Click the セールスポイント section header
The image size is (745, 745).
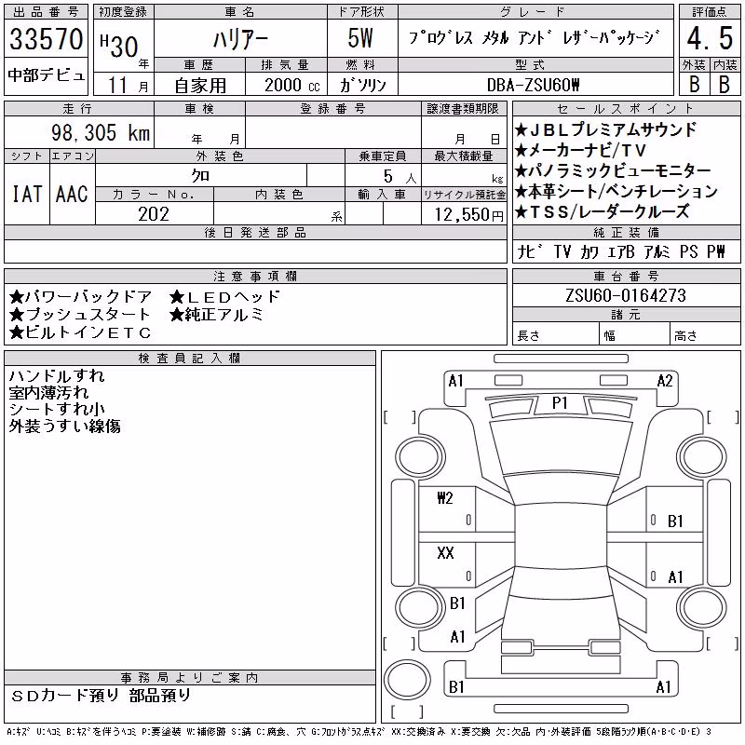click(626, 108)
